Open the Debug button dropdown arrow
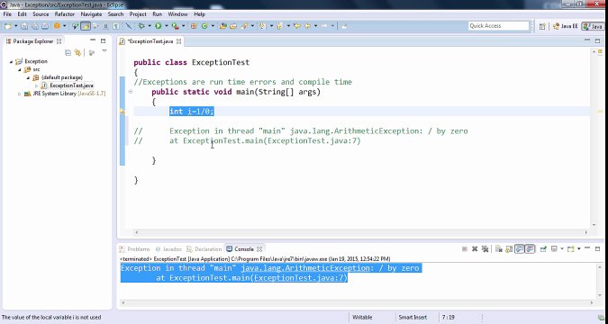 [x=150, y=26]
